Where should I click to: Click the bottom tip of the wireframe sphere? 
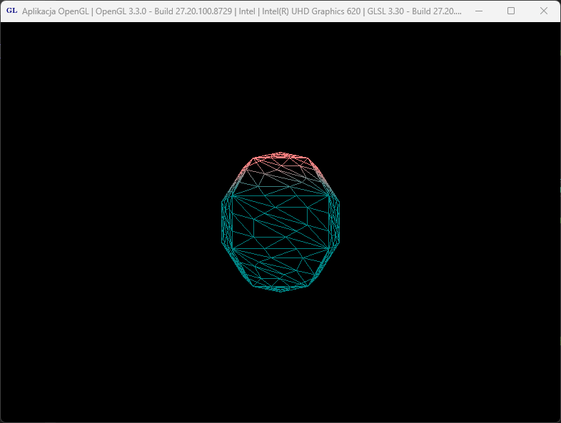(280, 290)
